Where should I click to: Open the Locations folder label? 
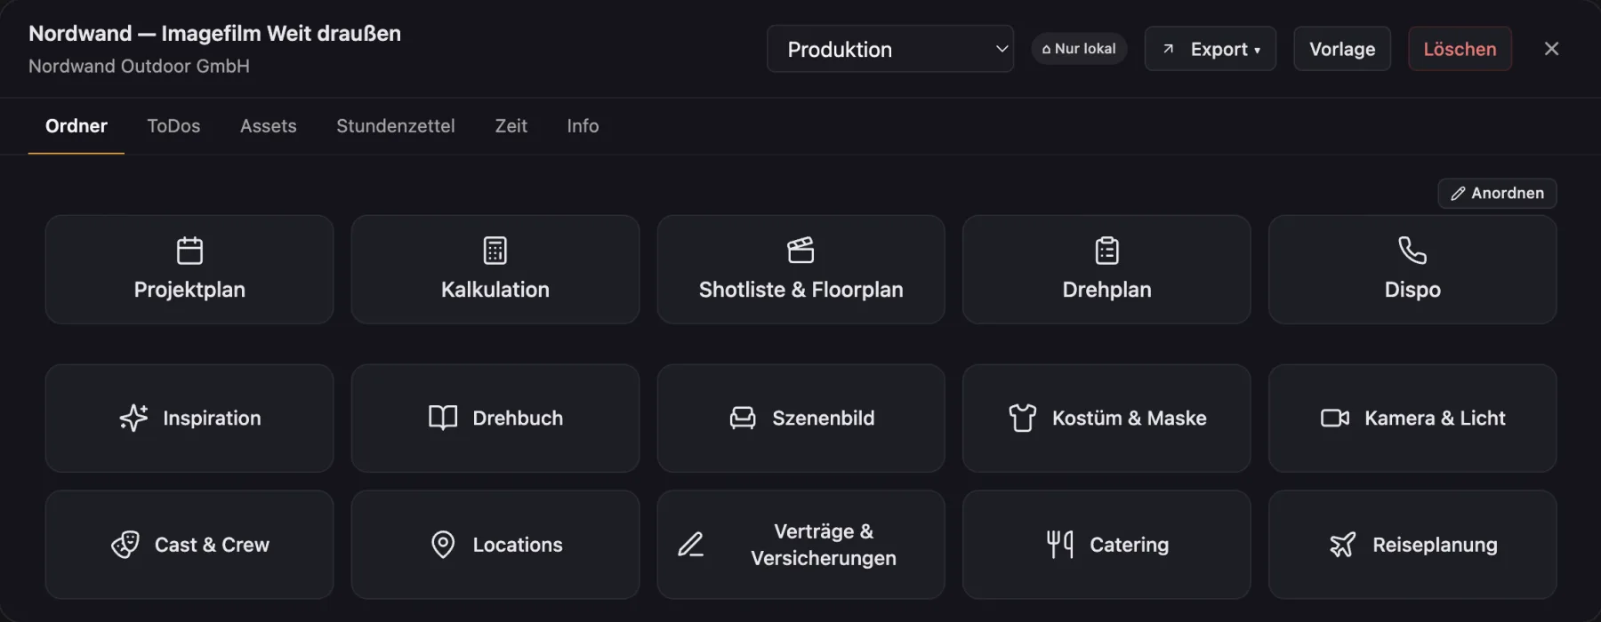click(x=518, y=545)
